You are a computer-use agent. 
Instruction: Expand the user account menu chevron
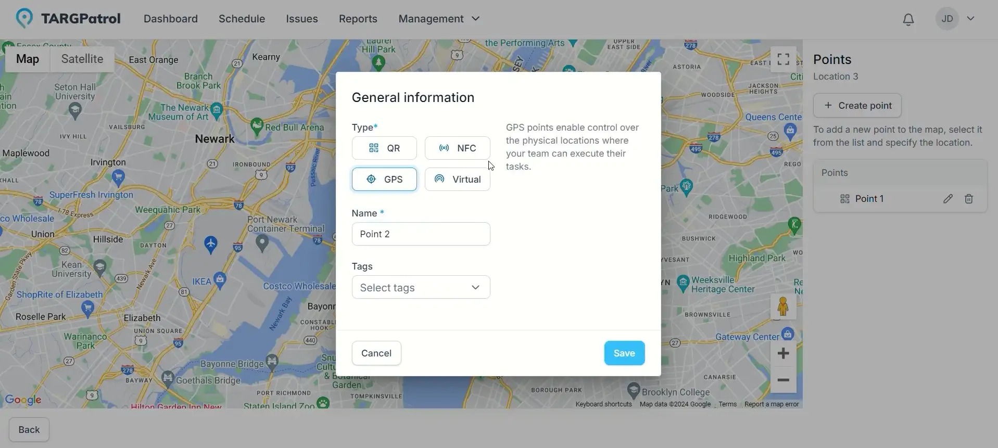point(970,19)
